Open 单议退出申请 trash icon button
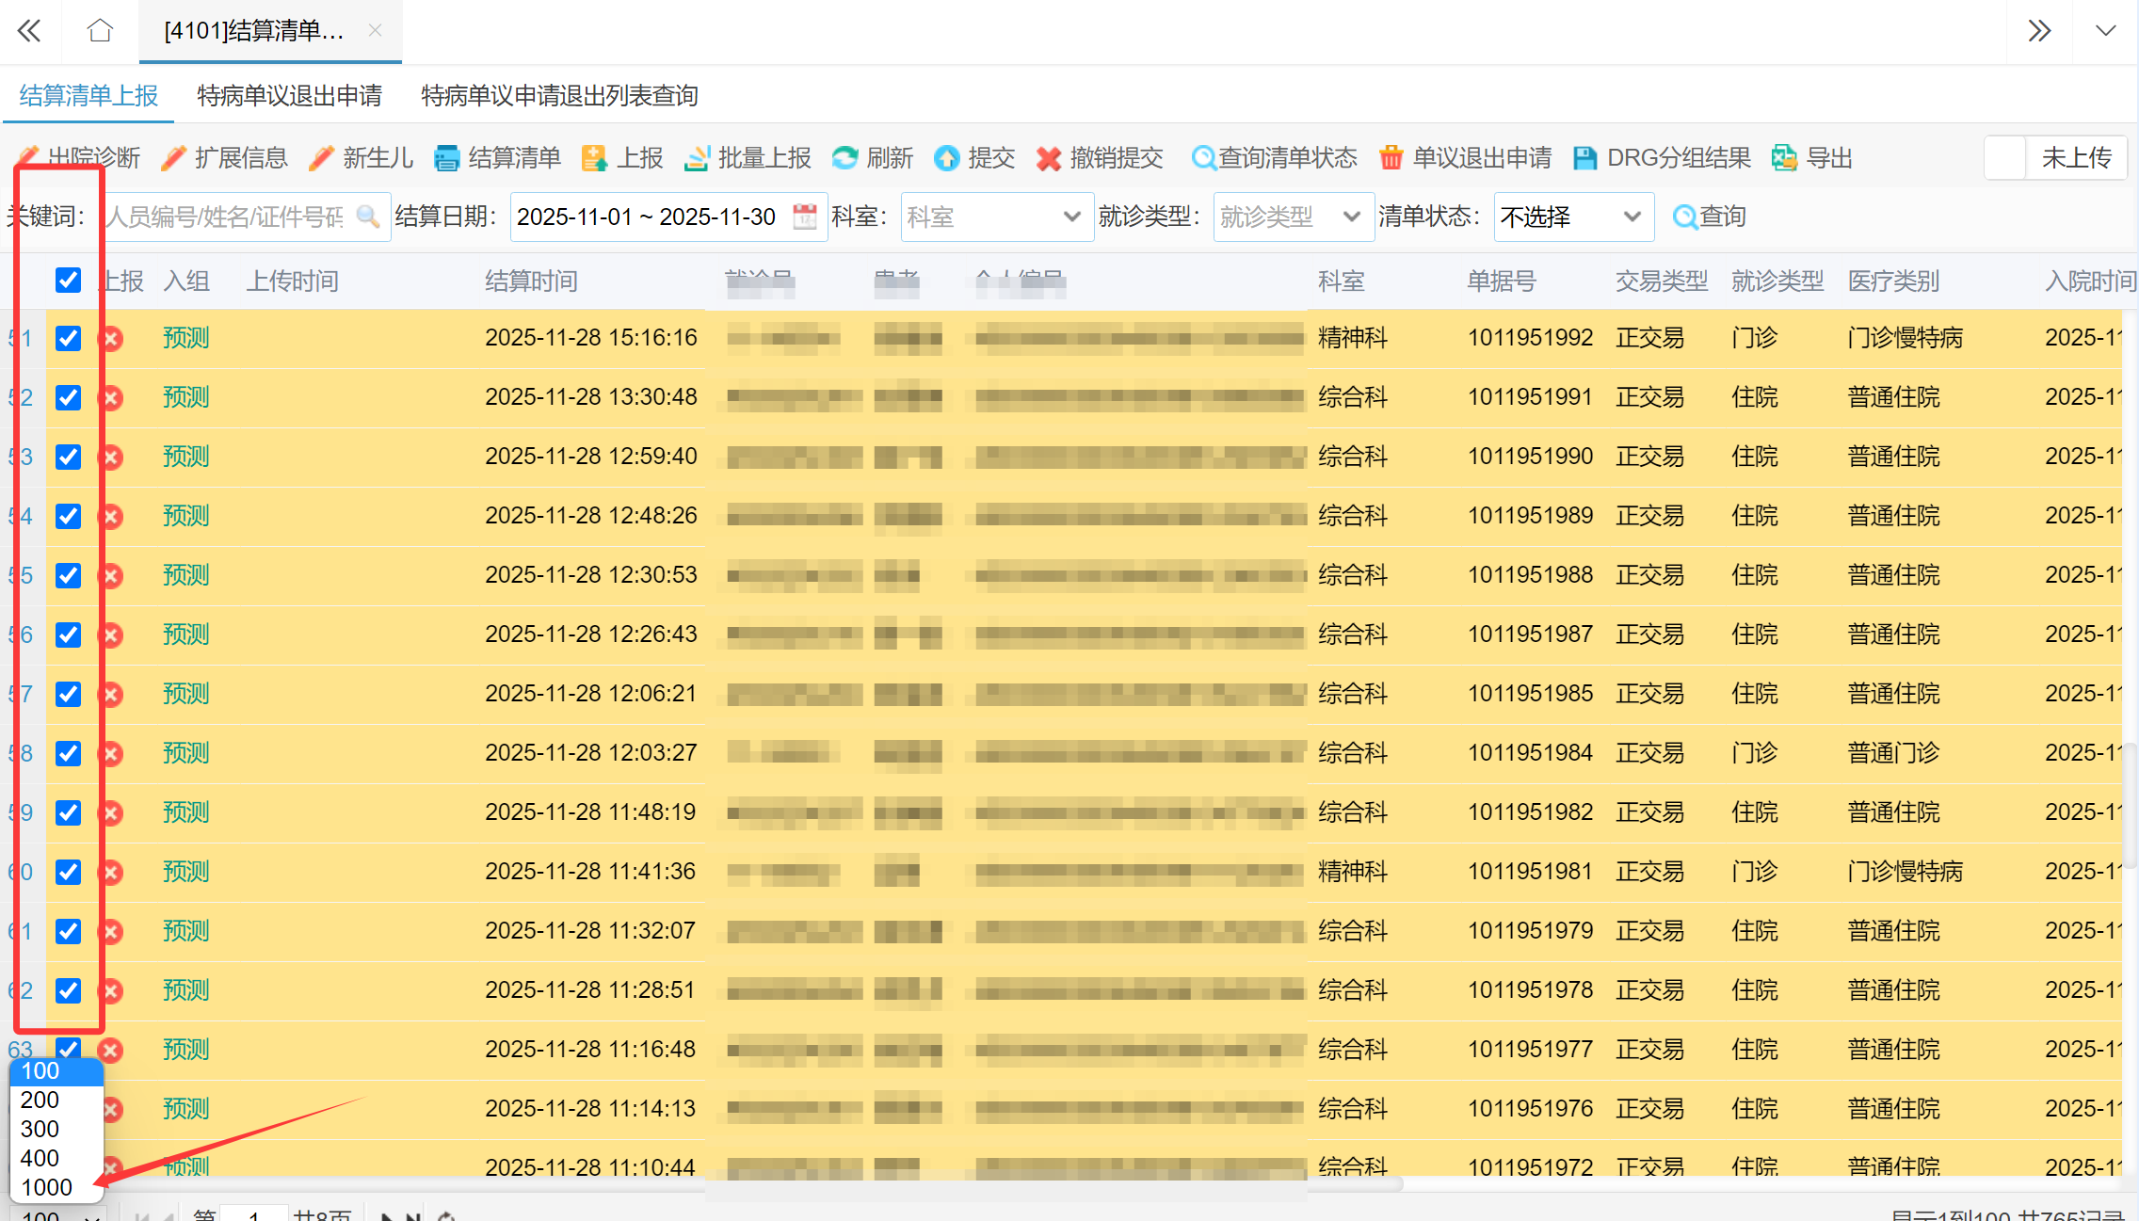 [1391, 158]
